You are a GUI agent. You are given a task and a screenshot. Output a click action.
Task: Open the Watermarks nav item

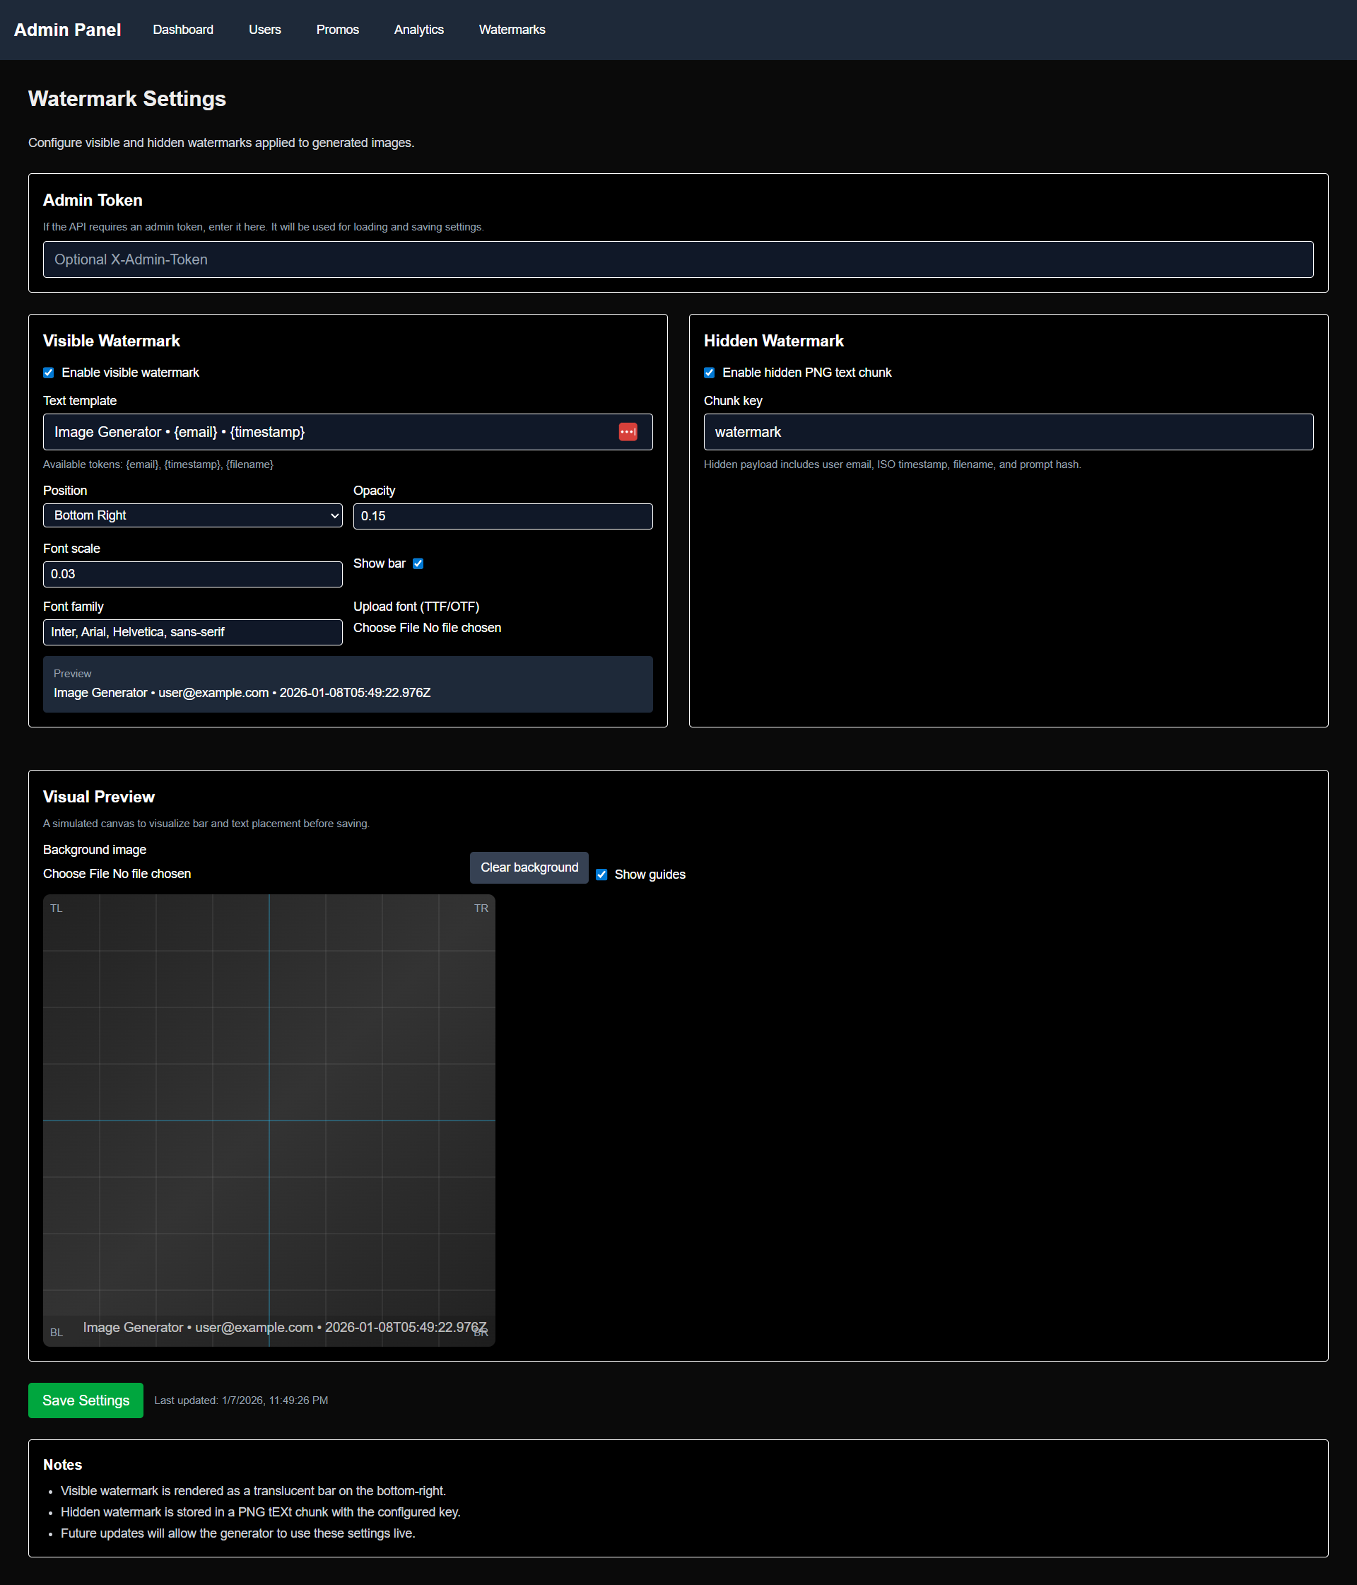coord(512,30)
